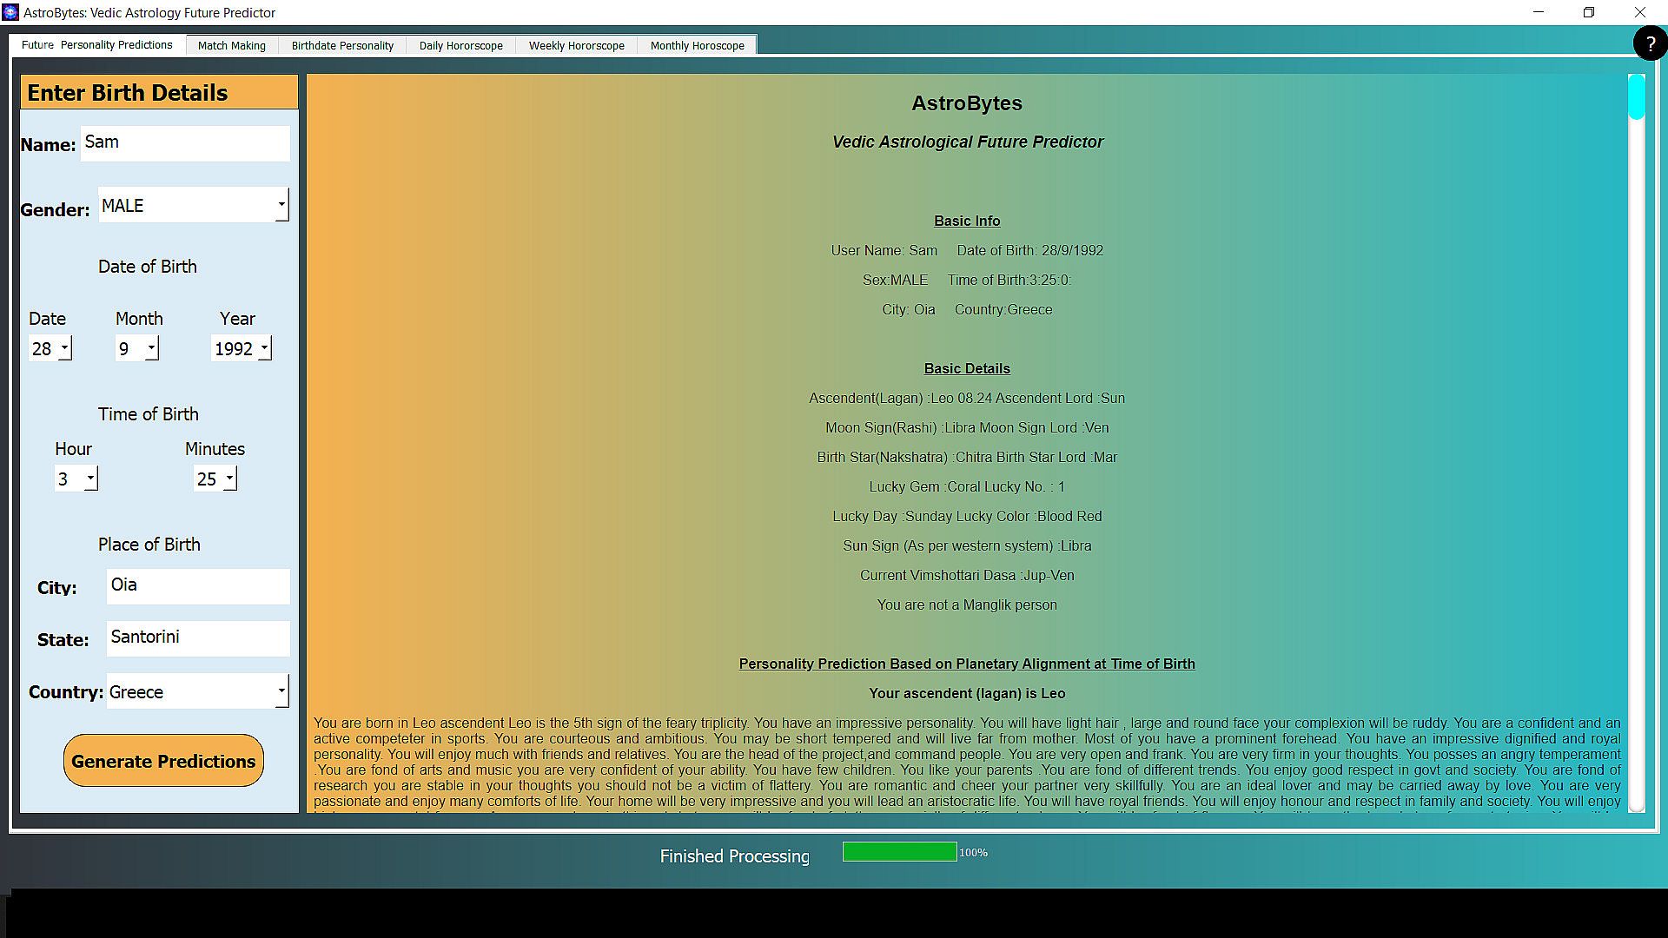Open the Hour dropdown
Screen dimensions: 1668x938
(90, 479)
